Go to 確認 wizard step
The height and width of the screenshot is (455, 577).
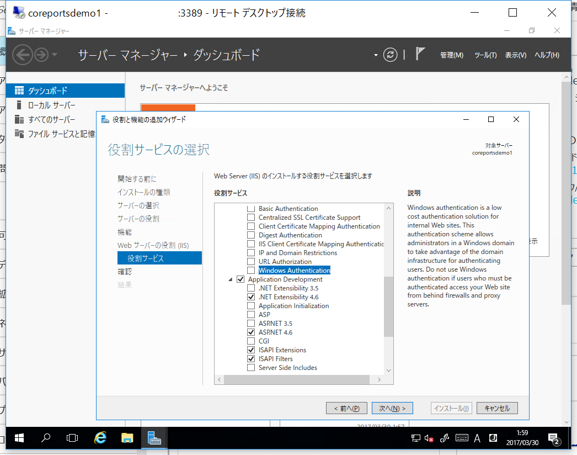[x=124, y=272]
